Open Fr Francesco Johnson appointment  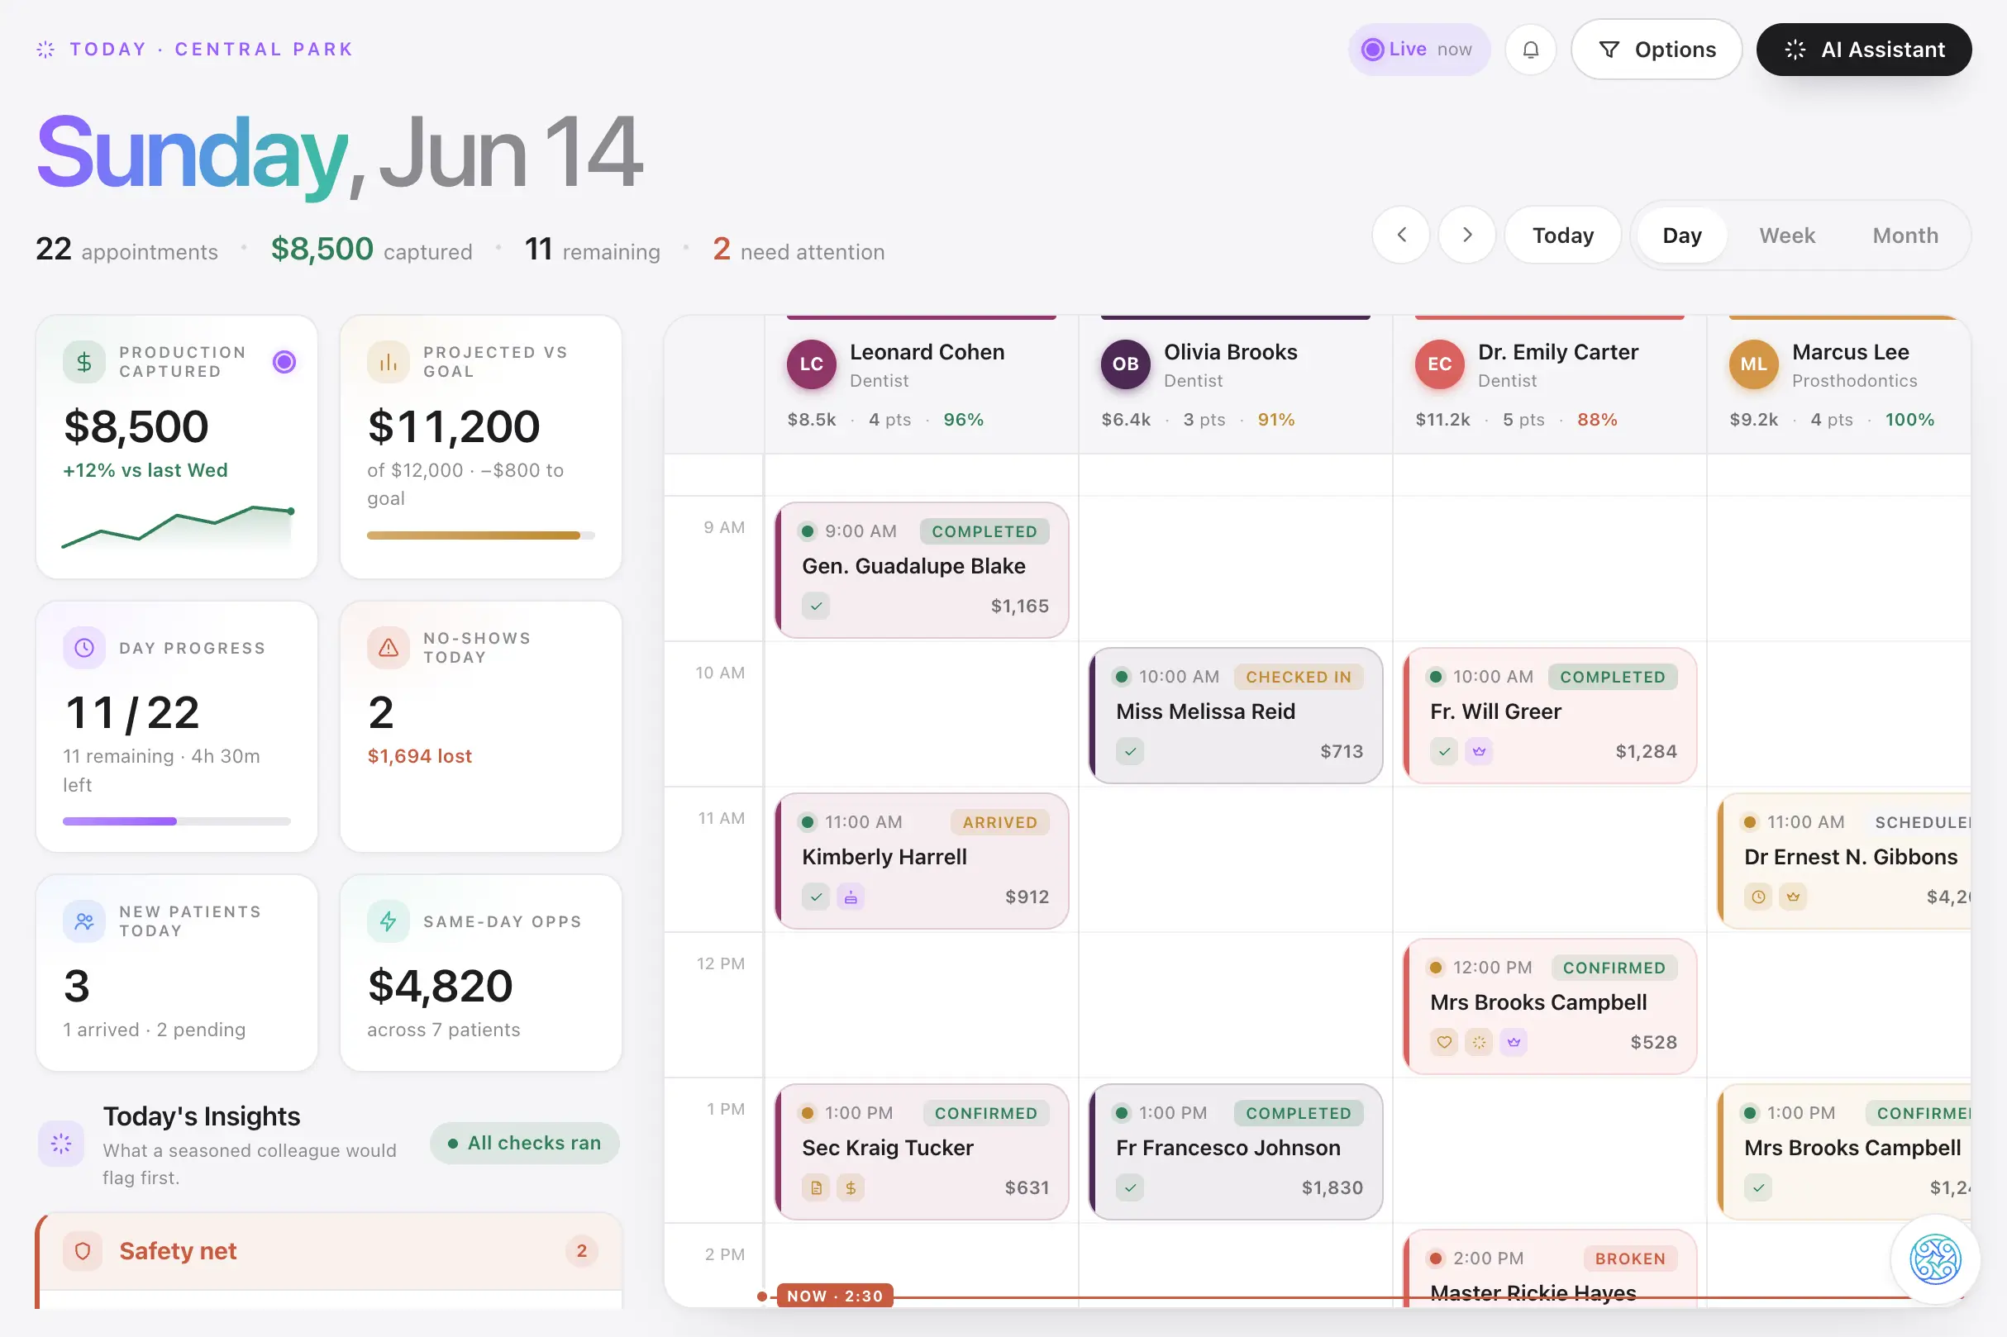pyautogui.click(x=1235, y=1151)
